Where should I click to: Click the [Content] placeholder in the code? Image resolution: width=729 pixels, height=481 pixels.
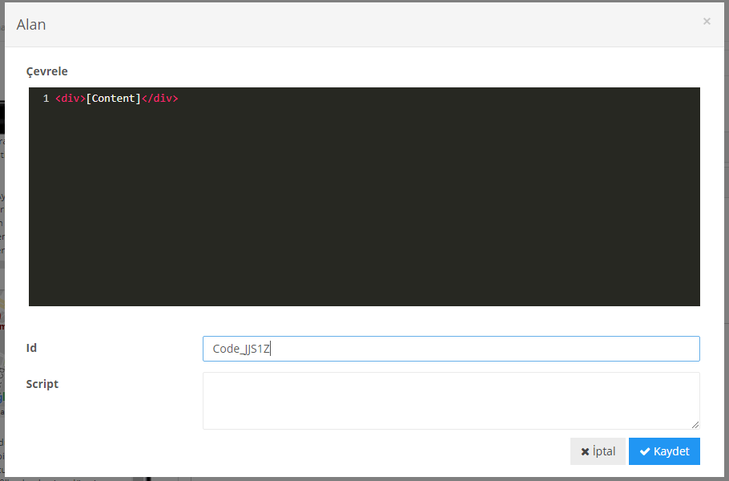click(113, 99)
